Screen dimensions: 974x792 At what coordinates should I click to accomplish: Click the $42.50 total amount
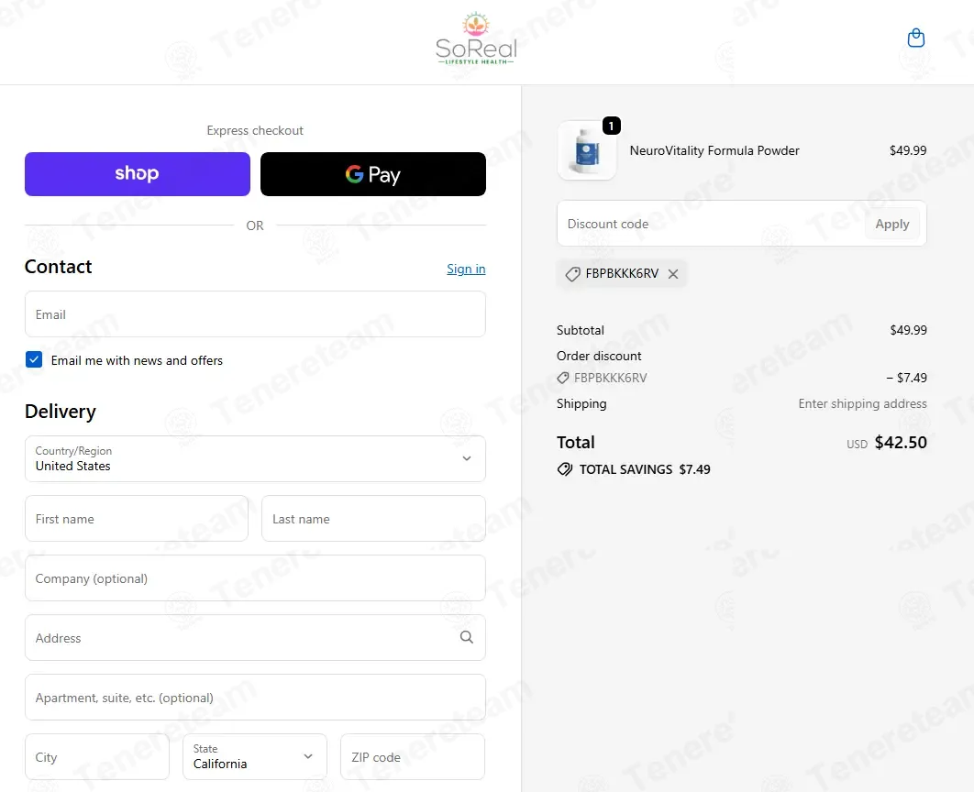(901, 443)
